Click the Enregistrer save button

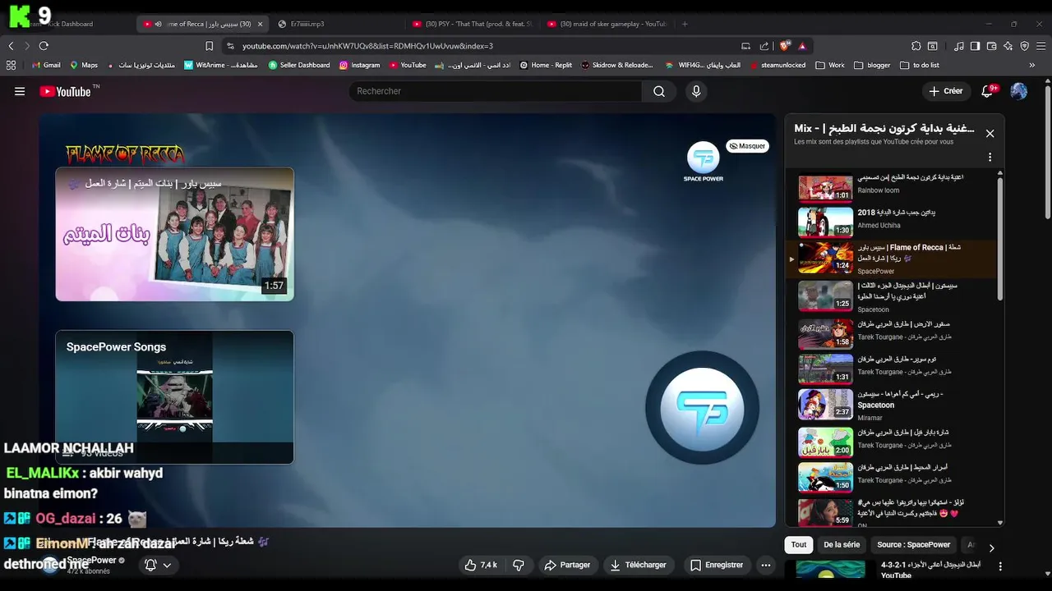click(717, 565)
